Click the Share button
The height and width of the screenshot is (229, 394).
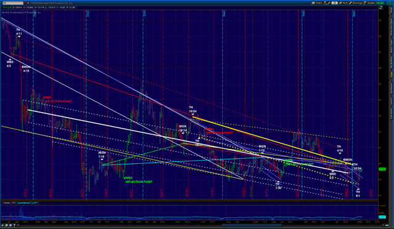[317, 3]
